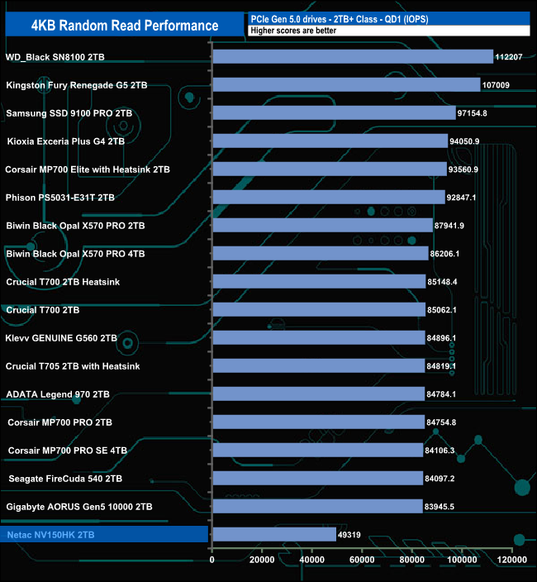Click the Netac NV150HK 2TB bar
This screenshot has width=537, height=582.
(x=274, y=535)
